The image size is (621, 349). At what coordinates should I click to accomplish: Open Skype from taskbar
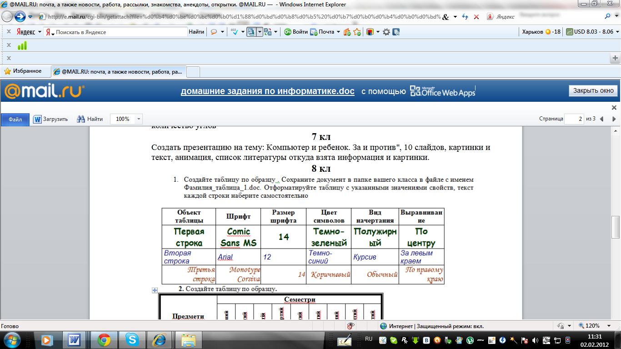click(132, 340)
